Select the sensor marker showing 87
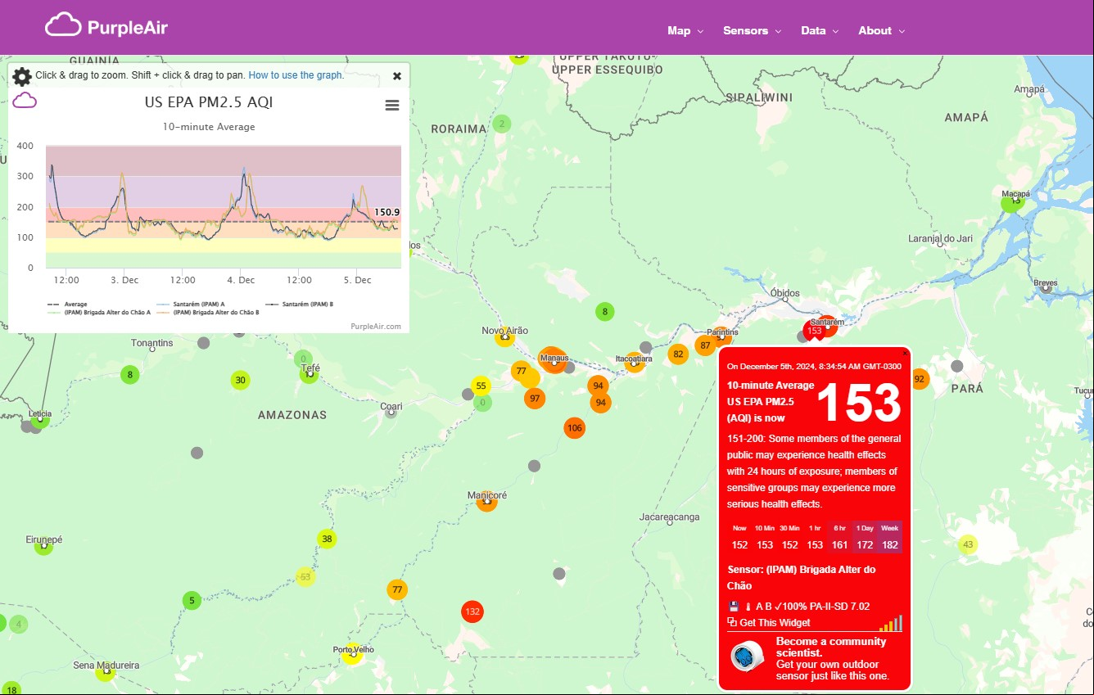This screenshot has height=695, width=1094. click(x=705, y=345)
